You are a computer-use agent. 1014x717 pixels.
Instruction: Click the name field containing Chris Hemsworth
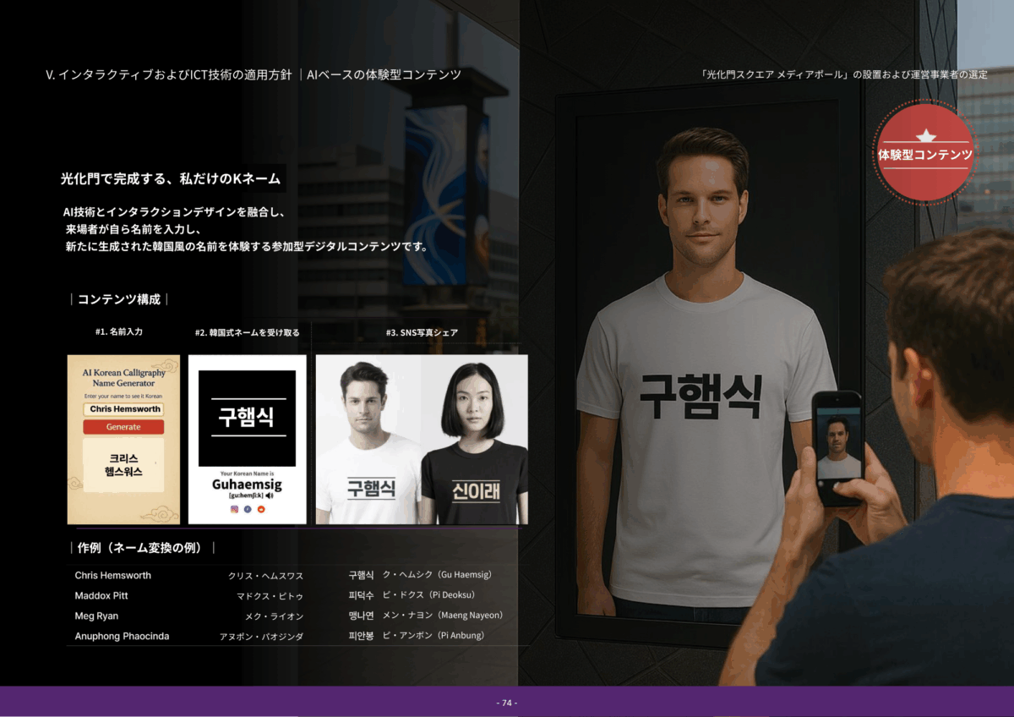click(123, 409)
